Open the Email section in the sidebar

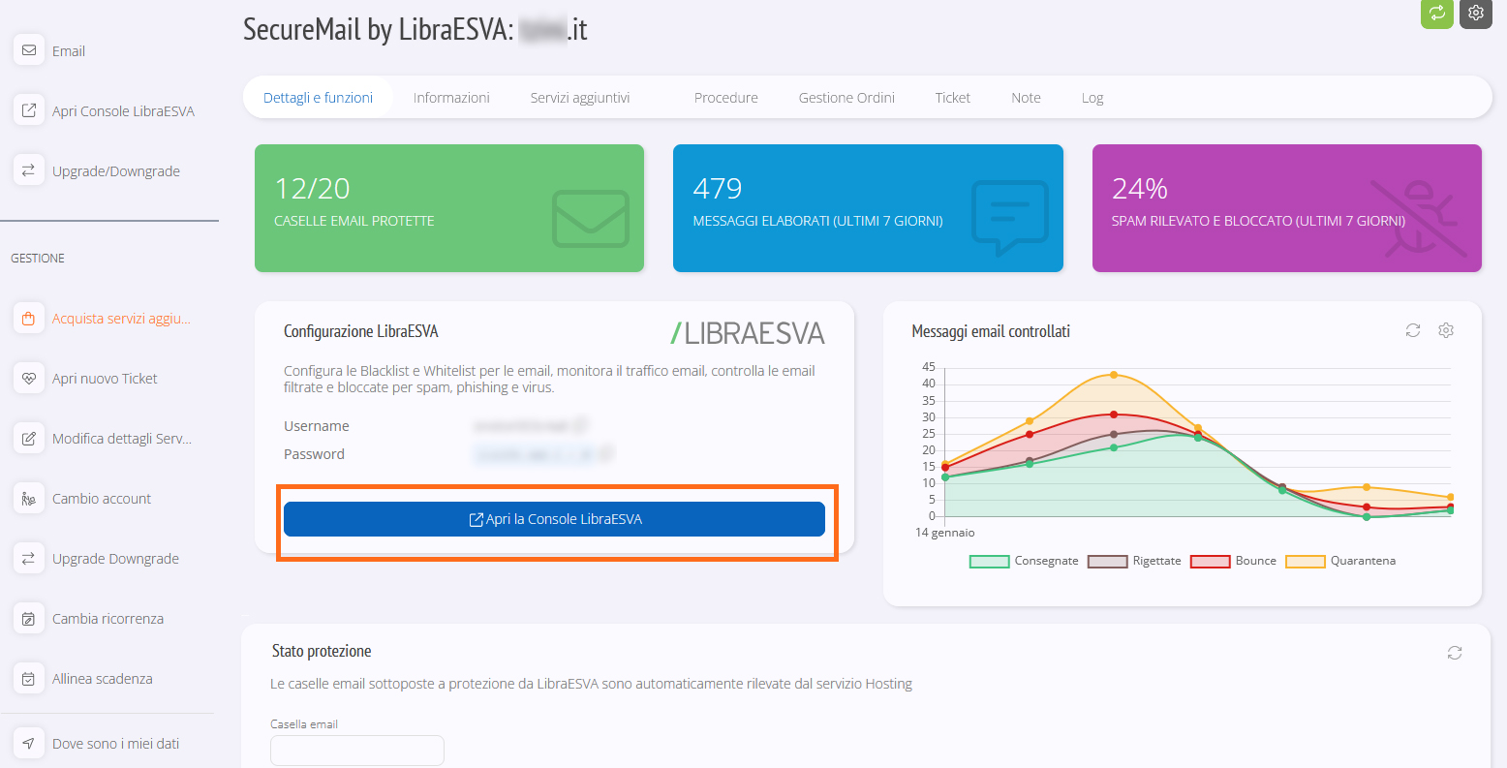pyautogui.click(x=68, y=51)
